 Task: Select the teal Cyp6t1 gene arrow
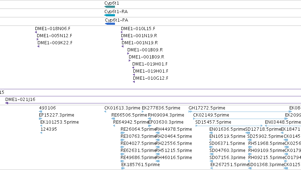tap(110, 7)
